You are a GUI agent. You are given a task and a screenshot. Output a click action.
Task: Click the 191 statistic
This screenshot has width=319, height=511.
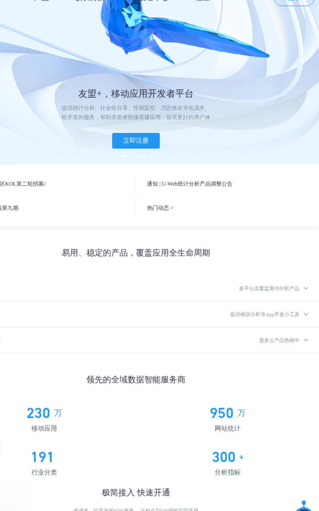(x=42, y=457)
